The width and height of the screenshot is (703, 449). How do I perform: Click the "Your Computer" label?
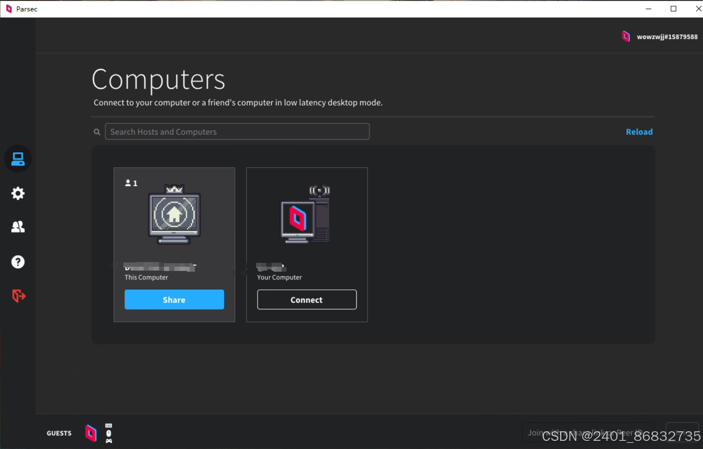[x=279, y=277]
